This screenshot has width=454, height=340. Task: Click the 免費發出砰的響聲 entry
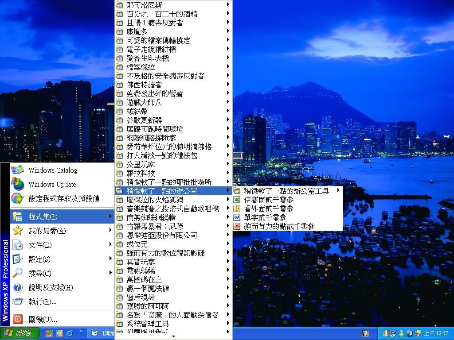coord(173,93)
